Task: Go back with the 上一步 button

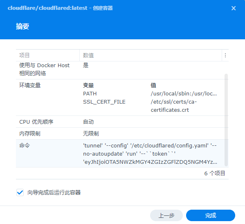Action: (x=166, y=215)
